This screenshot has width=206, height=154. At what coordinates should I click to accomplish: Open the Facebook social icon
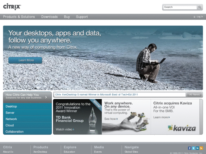(x=190, y=148)
